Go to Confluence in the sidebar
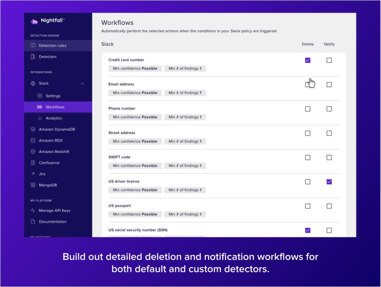Viewport: 381px width, 287px height. [49, 163]
